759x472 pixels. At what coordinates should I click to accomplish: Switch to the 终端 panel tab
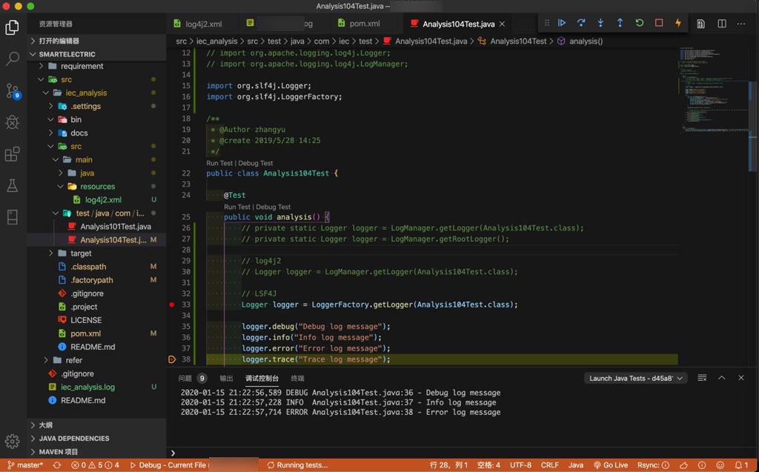pyautogui.click(x=297, y=378)
